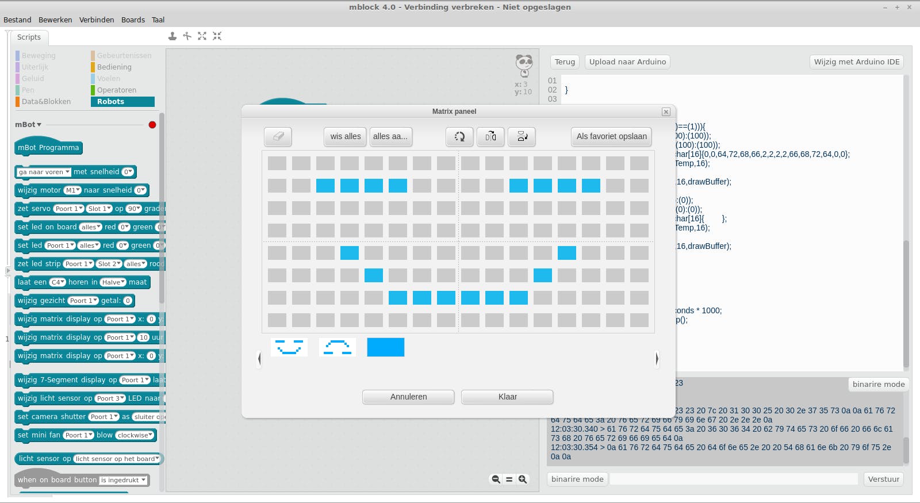The height and width of the screenshot is (503, 920).
Task: Open the M1 motor dropdown
Action: pyautogui.click(x=72, y=190)
